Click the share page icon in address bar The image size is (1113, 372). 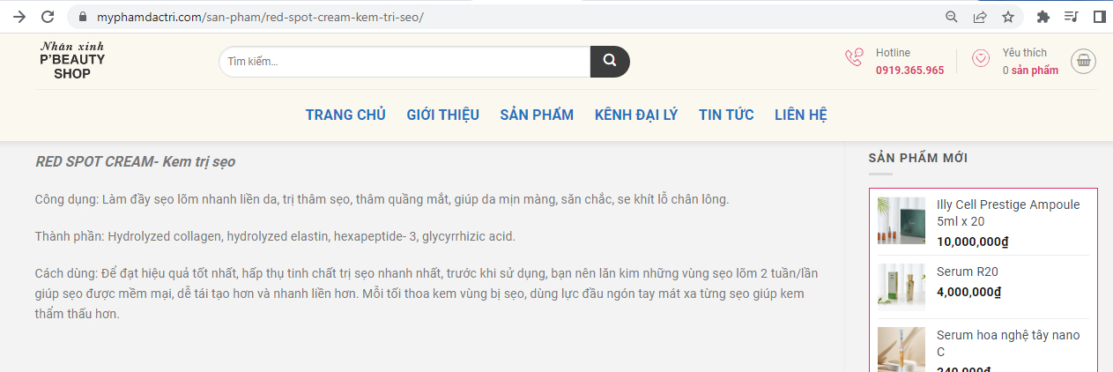point(980,17)
